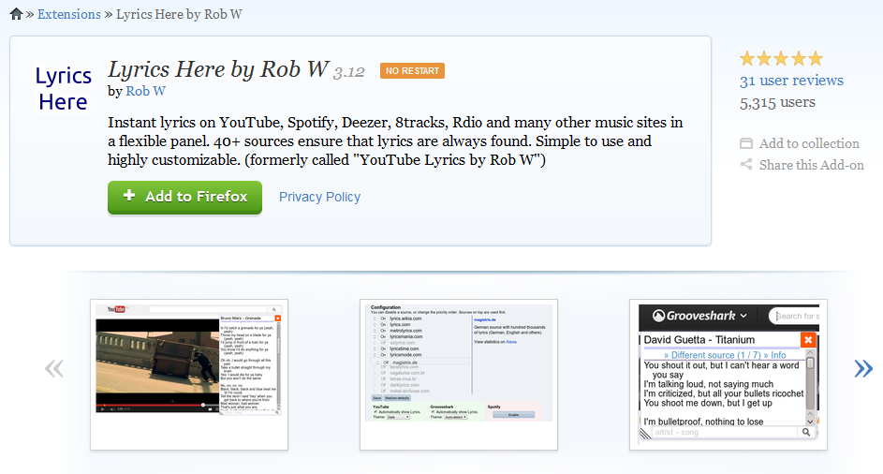Viewport: 883px width, 474px height.
Task: Click the add-on title Lyrics Here by Rob W
Action: 218,69
